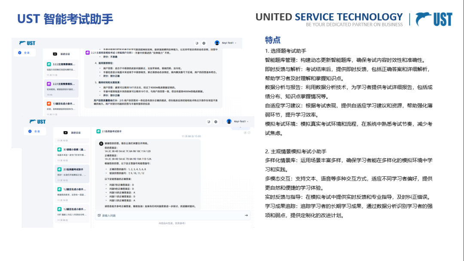Click 内容由AI生成 disclaimer text

click(172, 223)
